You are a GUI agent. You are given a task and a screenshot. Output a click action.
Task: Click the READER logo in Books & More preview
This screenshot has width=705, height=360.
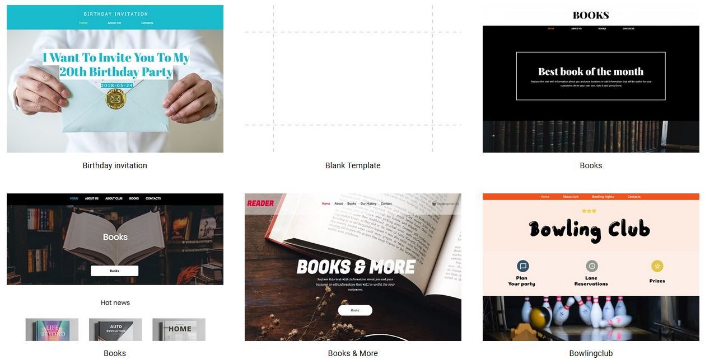[260, 203]
